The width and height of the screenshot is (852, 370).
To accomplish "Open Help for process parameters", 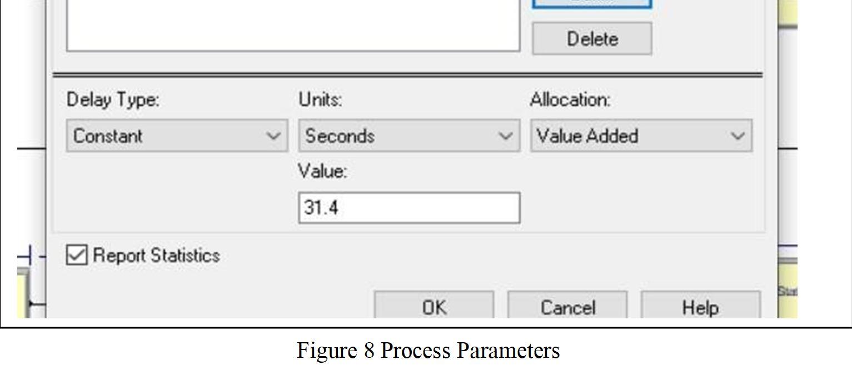I will pos(700,306).
